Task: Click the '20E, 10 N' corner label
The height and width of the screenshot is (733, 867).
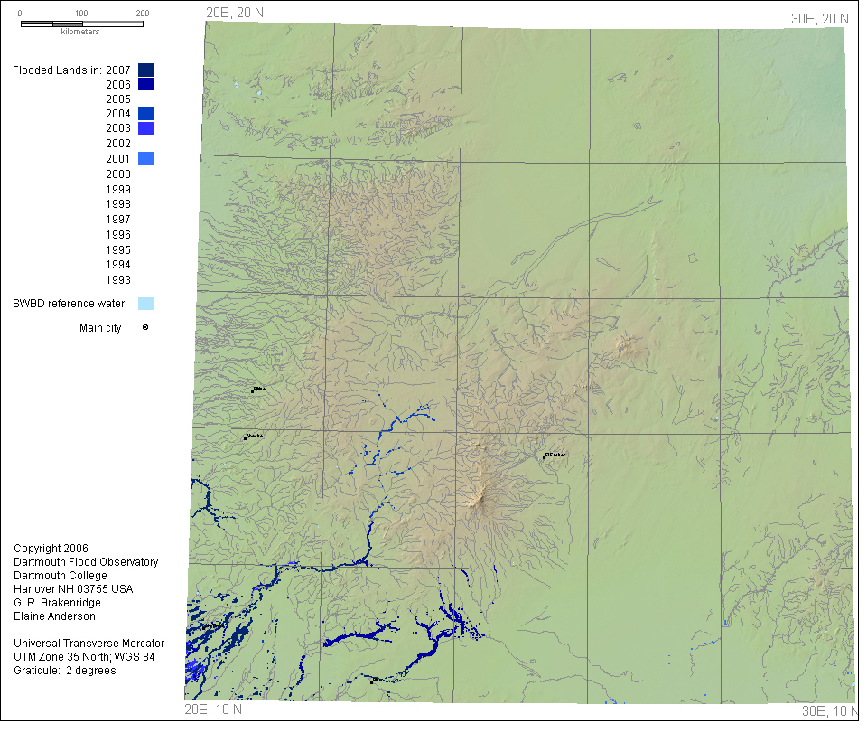Action: point(213,710)
